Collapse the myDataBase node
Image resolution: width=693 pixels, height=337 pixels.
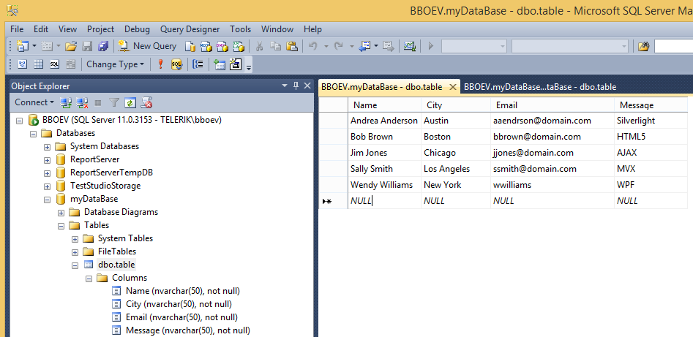tap(47, 199)
